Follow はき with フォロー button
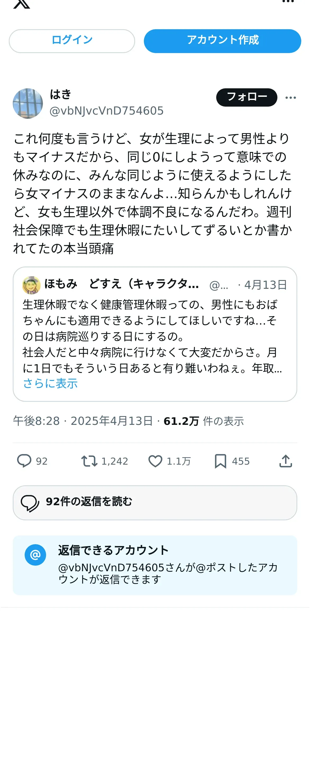This screenshot has width=310, height=759. [x=247, y=97]
